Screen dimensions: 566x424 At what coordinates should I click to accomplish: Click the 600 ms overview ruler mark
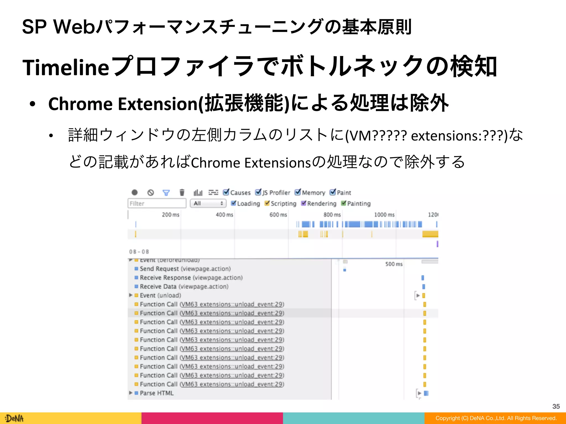tap(278, 214)
